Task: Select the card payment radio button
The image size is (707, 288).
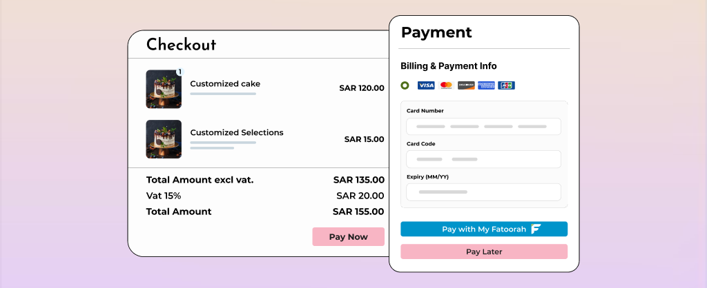Action: click(405, 85)
